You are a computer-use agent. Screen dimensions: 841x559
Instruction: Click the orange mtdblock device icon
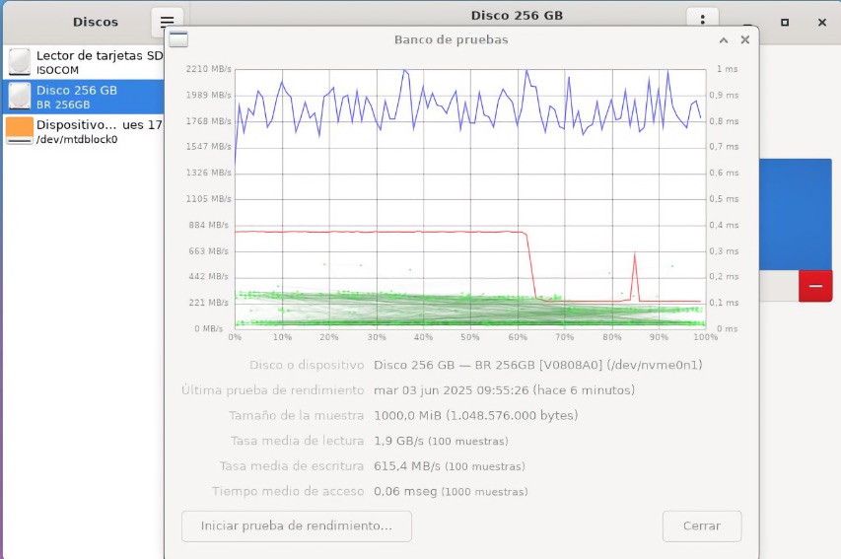point(20,131)
